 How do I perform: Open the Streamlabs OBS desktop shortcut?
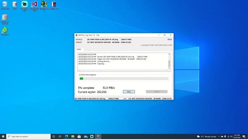(x=24, y=6)
